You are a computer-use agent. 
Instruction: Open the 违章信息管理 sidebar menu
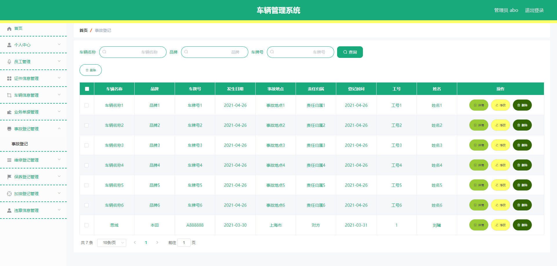click(x=33, y=211)
